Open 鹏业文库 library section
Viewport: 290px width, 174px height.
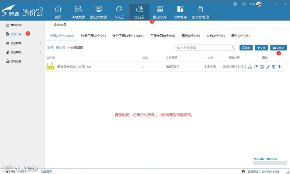coord(160,12)
